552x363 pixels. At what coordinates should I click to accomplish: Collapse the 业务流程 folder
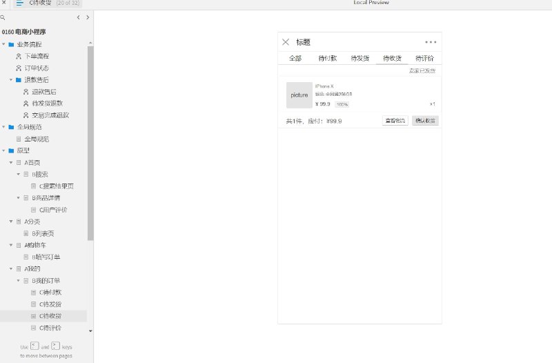tap(3, 44)
